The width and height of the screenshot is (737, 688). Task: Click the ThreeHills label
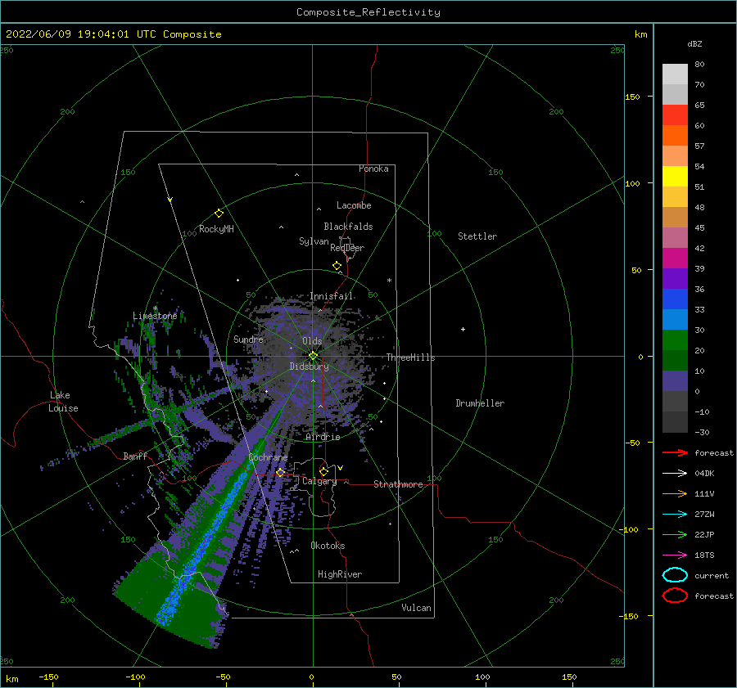410,357
